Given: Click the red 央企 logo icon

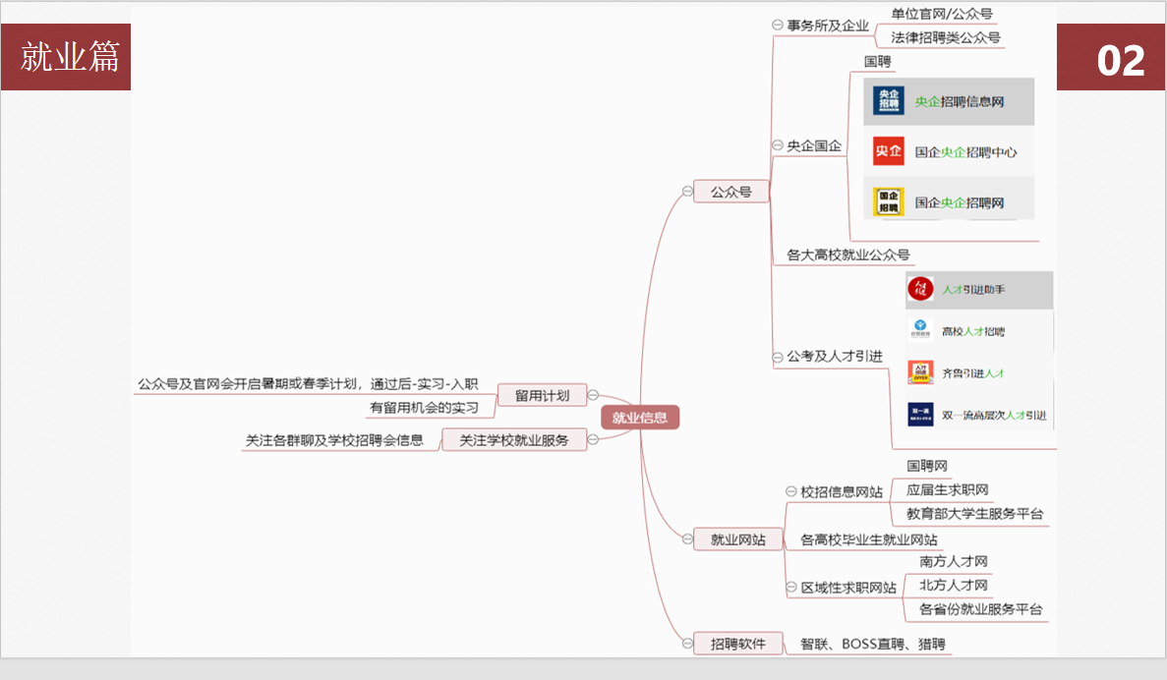Looking at the screenshot, I should click(889, 151).
